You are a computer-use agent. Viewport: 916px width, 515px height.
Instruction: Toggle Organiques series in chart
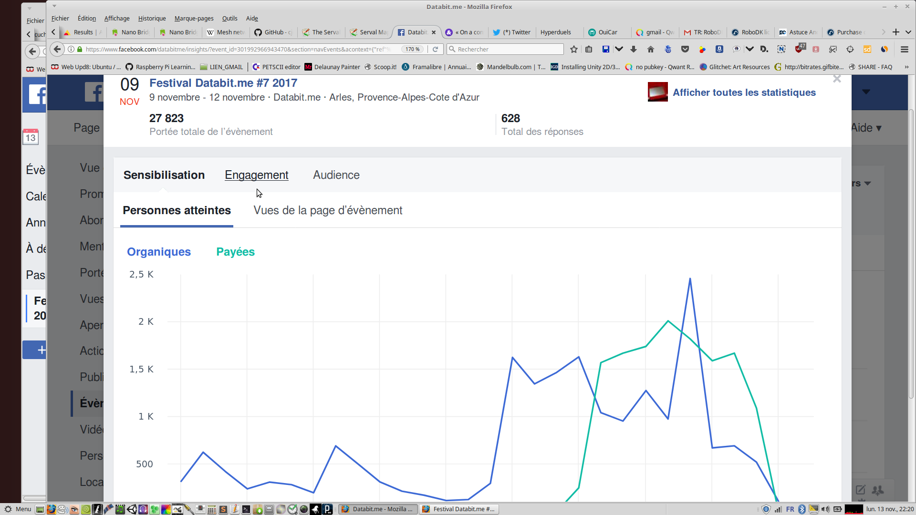158,252
